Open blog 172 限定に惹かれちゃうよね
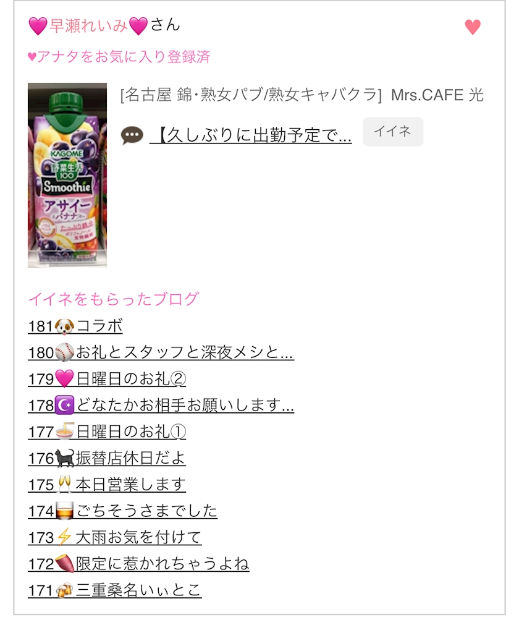The width and height of the screenshot is (519, 617). (x=138, y=563)
